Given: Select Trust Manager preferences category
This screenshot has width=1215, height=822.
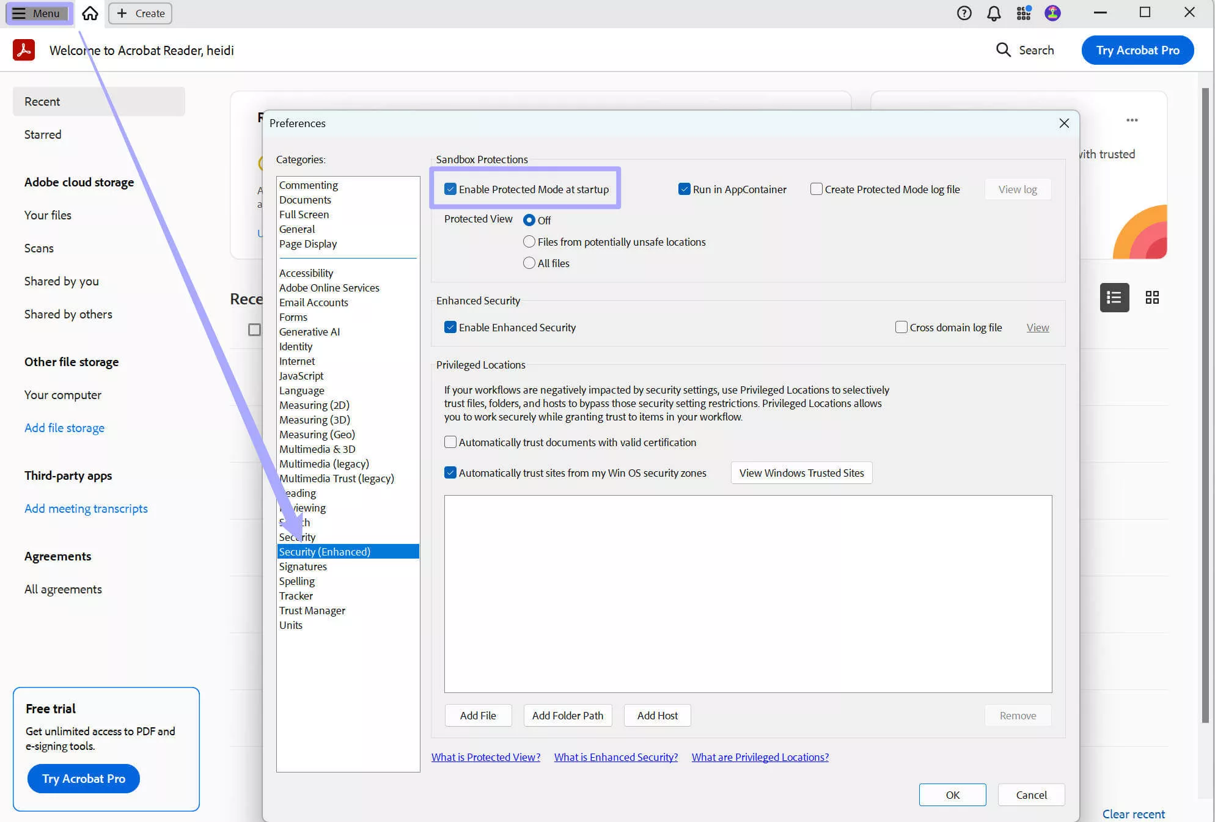Looking at the screenshot, I should (312, 610).
